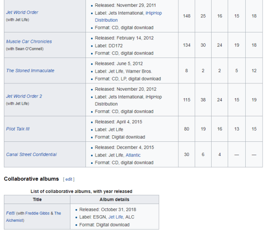Click the Atlantic label link
This screenshot has height=236, width=266.
pyautogui.click(x=133, y=155)
